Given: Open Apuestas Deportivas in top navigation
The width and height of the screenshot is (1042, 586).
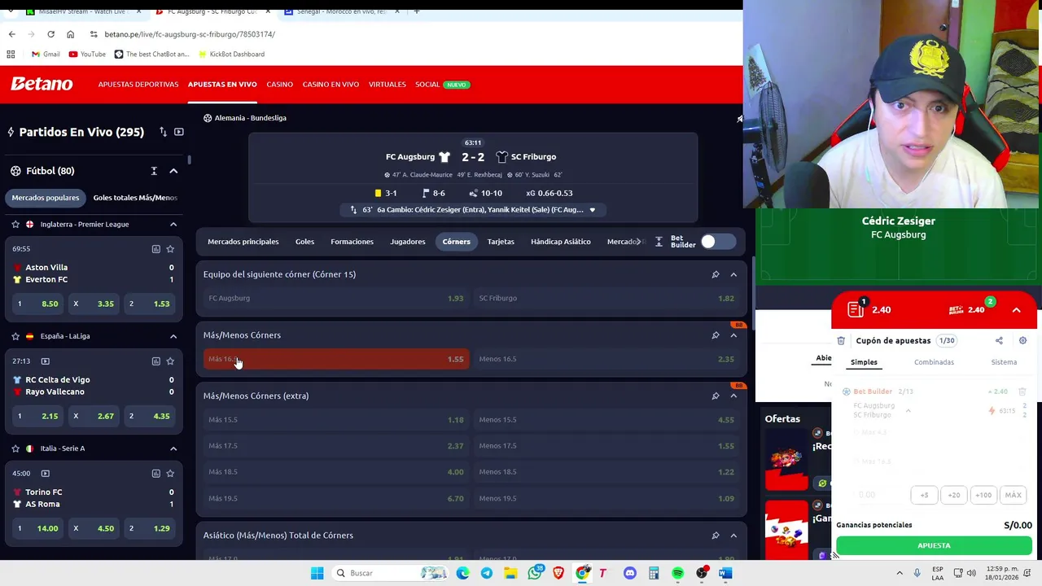Looking at the screenshot, I should (138, 85).
